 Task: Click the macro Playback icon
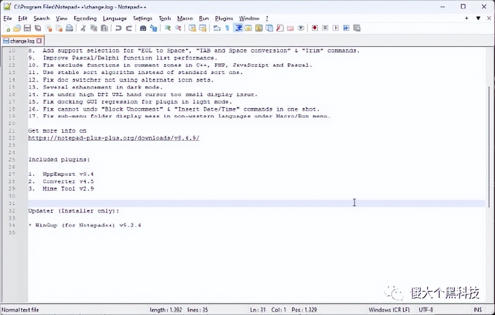[x=336, y=29]
